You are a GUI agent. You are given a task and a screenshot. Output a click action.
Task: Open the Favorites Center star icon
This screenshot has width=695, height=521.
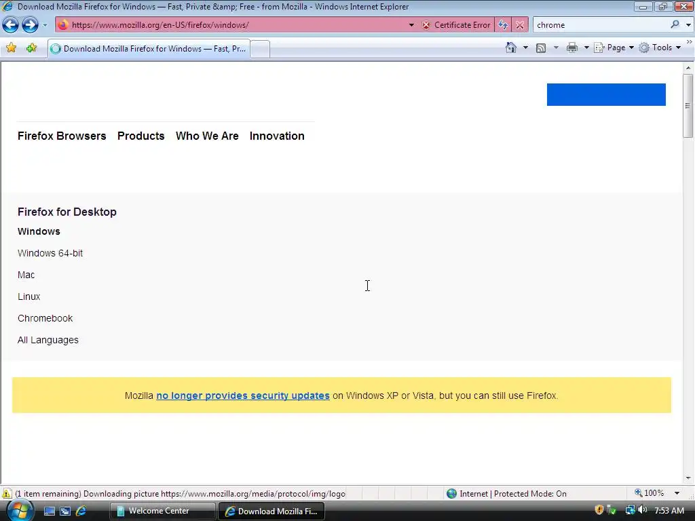pyautogui.click(x=11, y=48)
